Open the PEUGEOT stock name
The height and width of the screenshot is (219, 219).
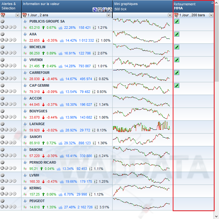(x=37, y=201)
